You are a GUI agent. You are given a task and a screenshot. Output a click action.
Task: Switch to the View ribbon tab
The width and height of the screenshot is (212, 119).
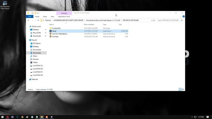pyautogui.click(x=52, y=17)
